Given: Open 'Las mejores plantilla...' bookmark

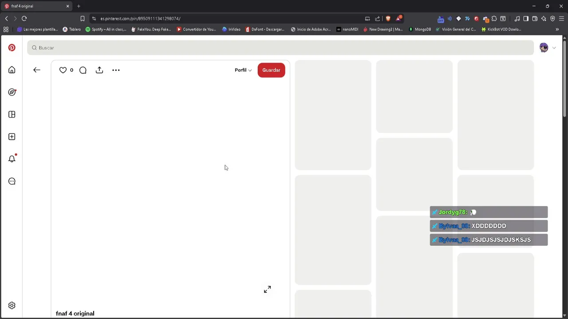Looking at the screenshot, I should [38, 29].
